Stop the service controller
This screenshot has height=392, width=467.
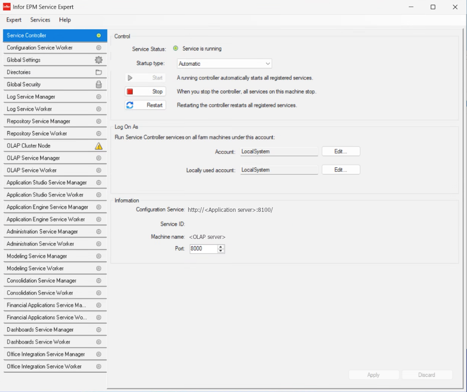tap(145, 91)
